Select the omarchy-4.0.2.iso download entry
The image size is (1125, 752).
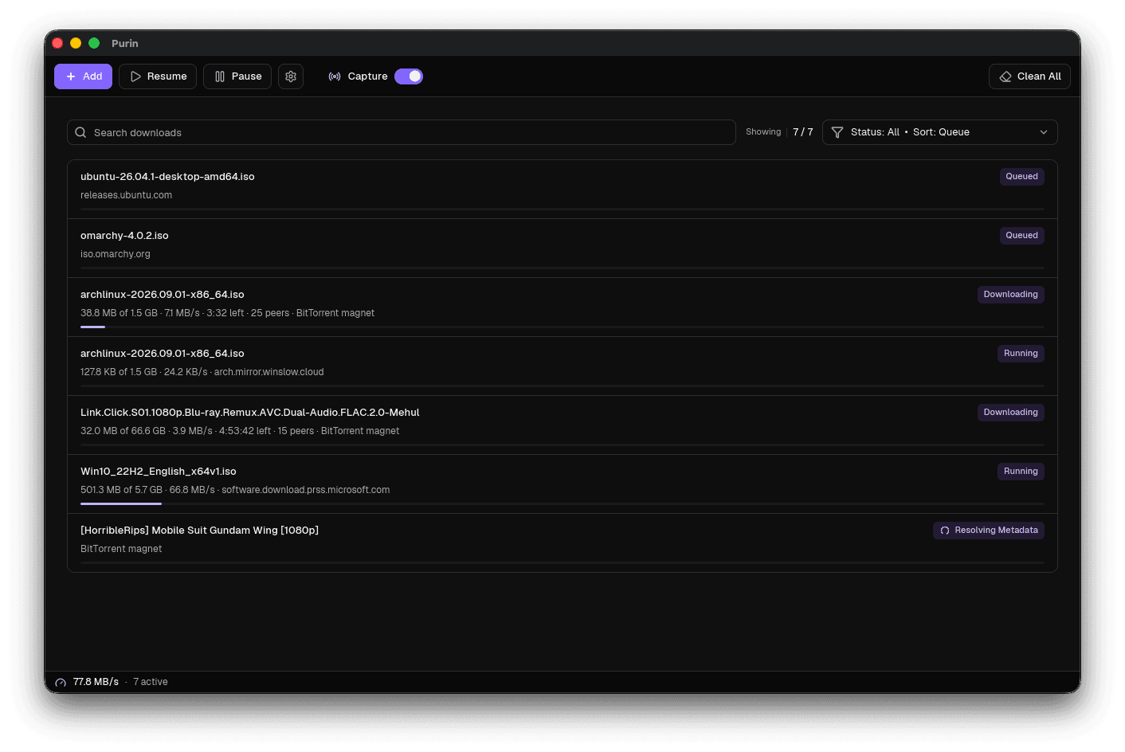pyautogui.click(x=562, y=249)
